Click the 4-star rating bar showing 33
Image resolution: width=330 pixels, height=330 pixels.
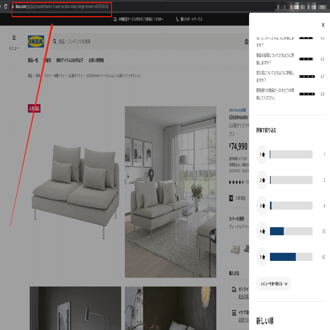[x=291, y=231]
